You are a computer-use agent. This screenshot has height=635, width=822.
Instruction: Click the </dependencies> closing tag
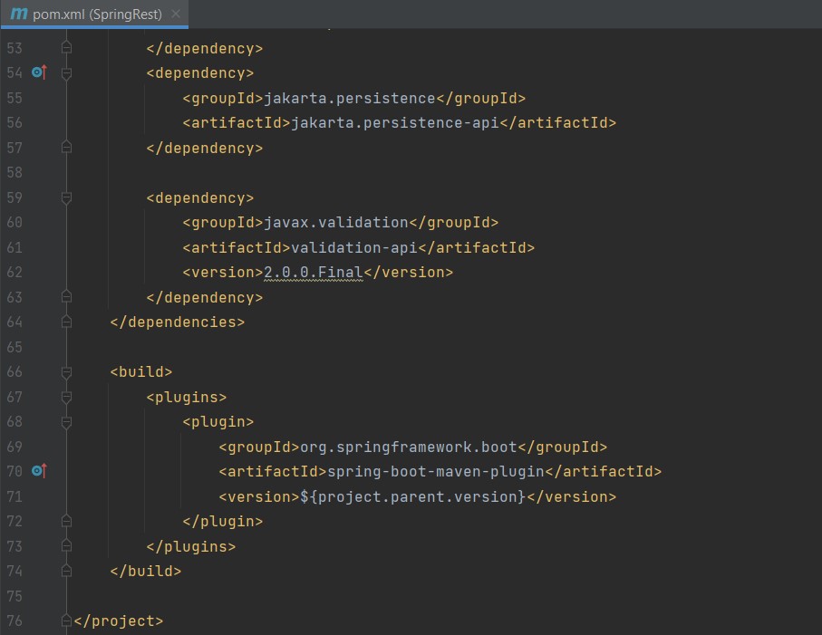click(x=178, y=322)
